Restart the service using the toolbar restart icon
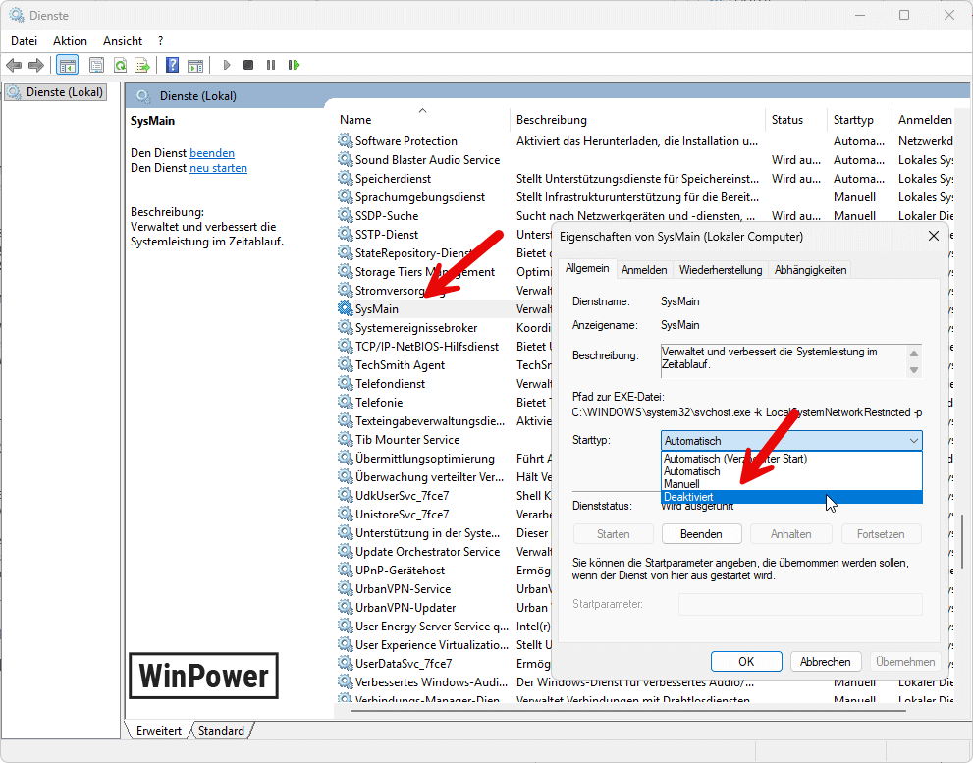 (x=295, y=65)
